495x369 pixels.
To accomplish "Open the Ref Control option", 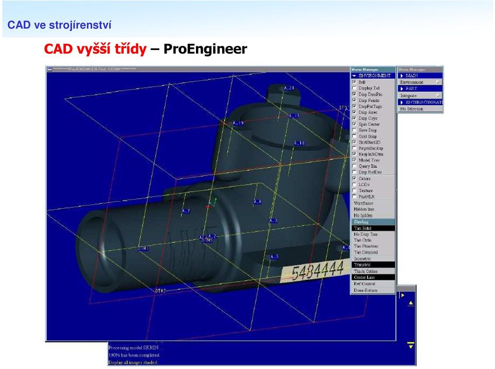I will 373,284.
